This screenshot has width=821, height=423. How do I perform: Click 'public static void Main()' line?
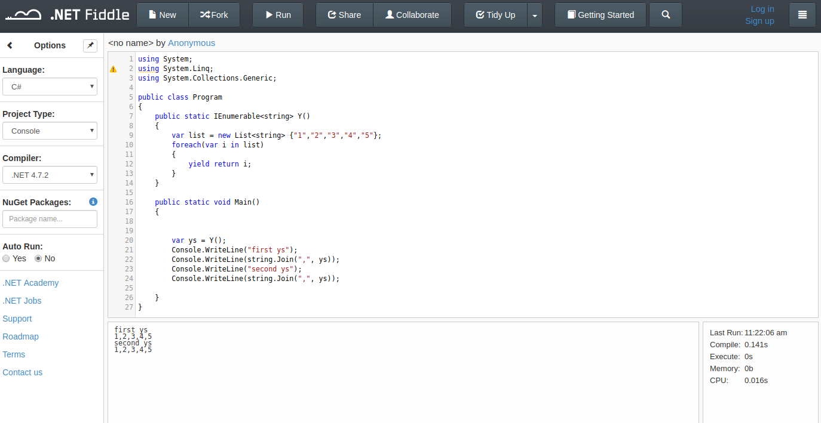click(x=207, y=202)
